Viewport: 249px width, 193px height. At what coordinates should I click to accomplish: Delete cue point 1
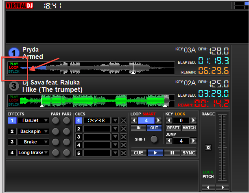coord(123,121)
